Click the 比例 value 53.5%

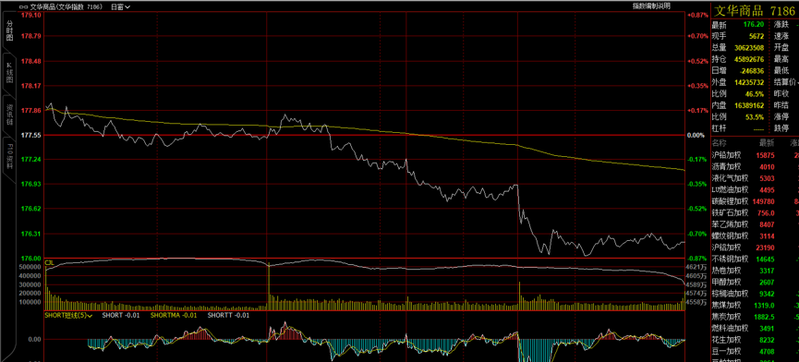click(x=755, y=117)
